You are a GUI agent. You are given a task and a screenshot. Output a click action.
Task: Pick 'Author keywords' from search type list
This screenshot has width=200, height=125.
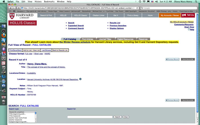coord(16,120)
